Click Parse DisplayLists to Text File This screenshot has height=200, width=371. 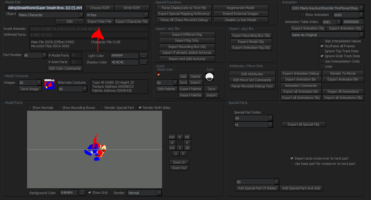click(x=184, y=8)
